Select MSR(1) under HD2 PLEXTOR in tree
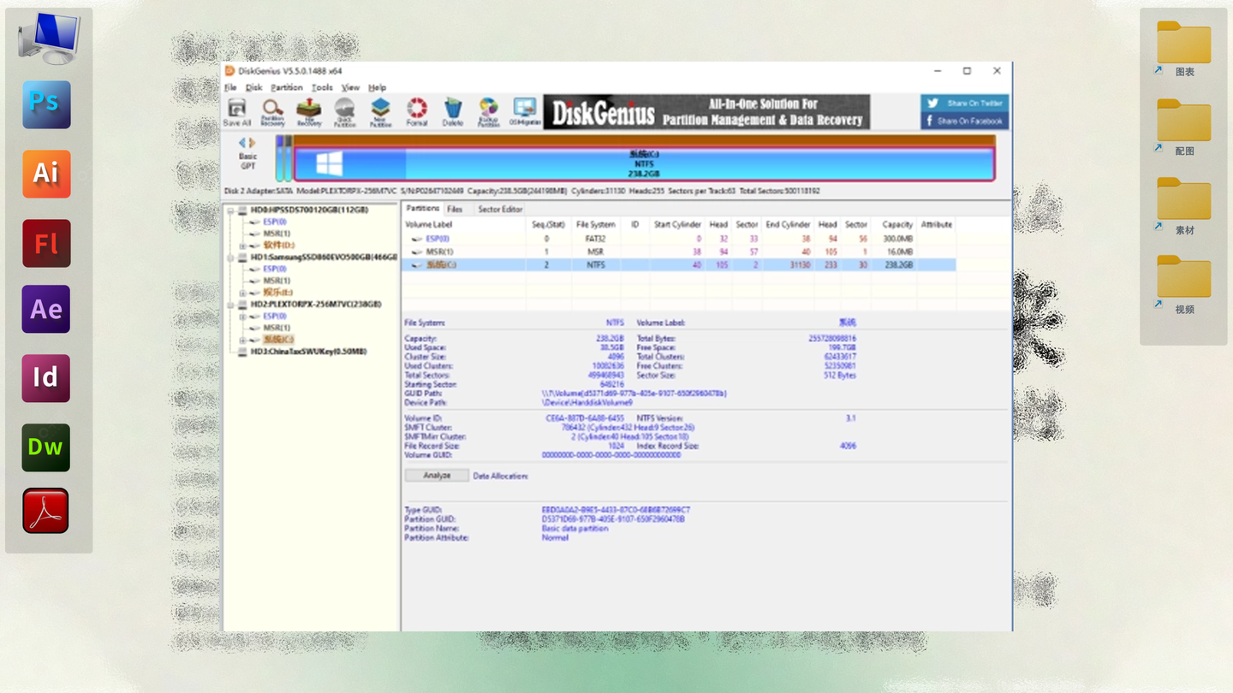Screen dimensions: 1233x693 (277, 328)
